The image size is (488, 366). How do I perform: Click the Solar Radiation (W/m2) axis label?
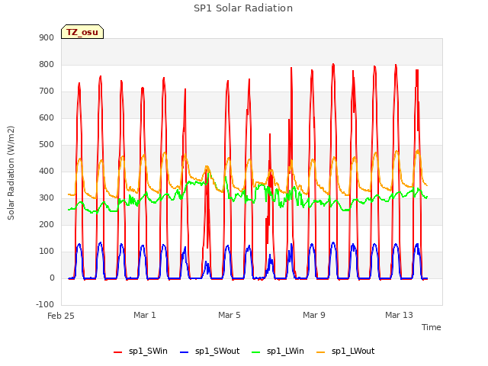(11, 173)
